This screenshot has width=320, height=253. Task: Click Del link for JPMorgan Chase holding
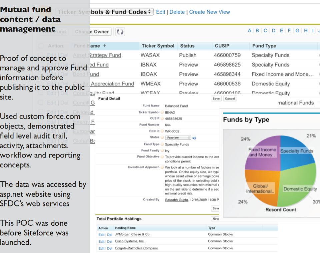point(110,235)
